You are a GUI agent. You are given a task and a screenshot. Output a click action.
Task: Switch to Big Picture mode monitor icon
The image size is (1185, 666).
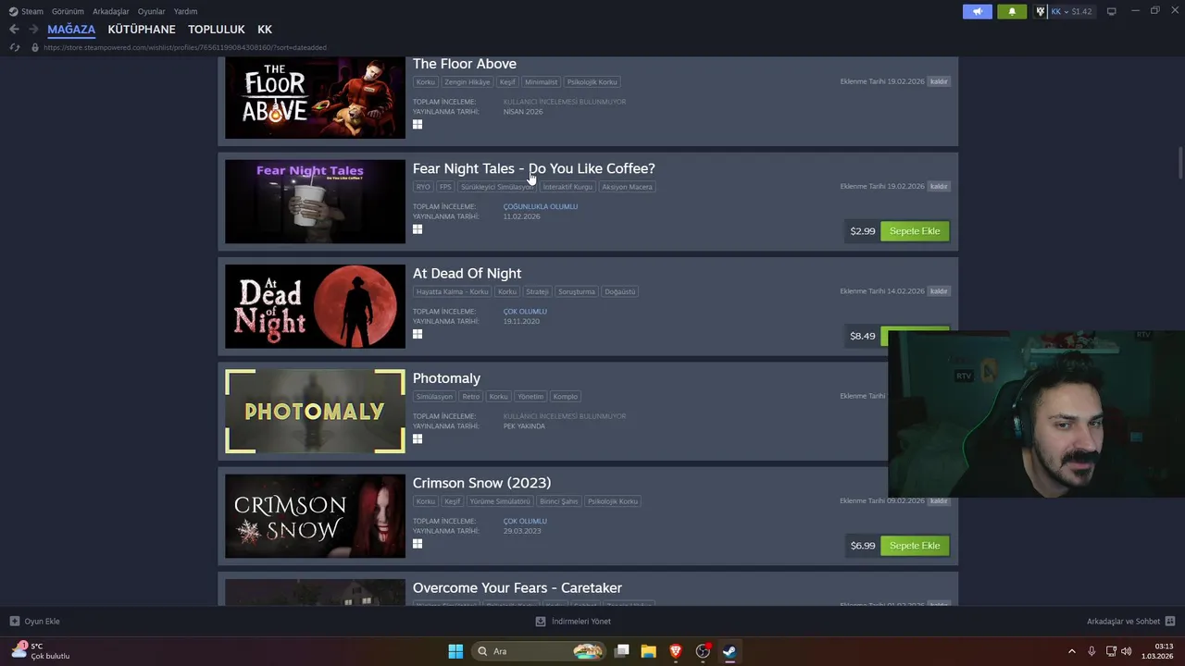(1112, 12)
